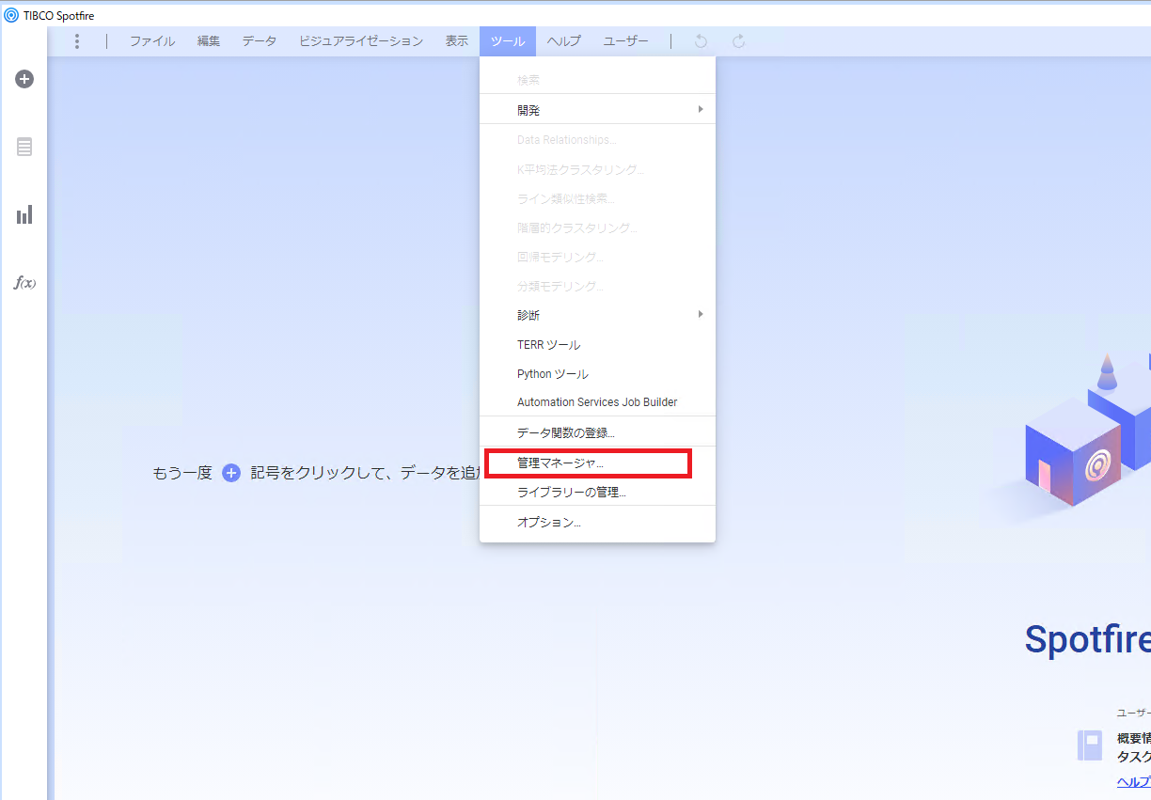The width and height of the screenshot is (1151, 800).
Task: Open the ビジュアライゼーション menu
Action: tap(361, 41)
